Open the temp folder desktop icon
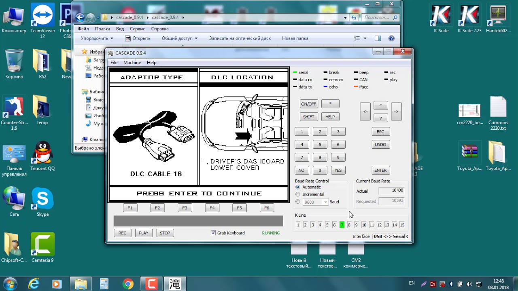Image resolution: width=518 pixels, height=291 pixels. (42, 110)
